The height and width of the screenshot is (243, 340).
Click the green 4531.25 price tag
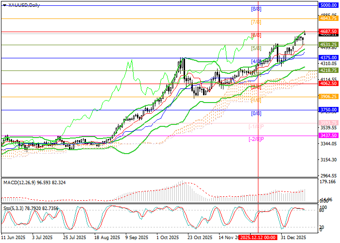click(327, 44)
